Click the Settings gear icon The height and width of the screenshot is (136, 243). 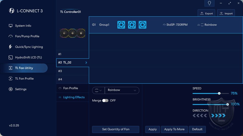tap(11, 89)
